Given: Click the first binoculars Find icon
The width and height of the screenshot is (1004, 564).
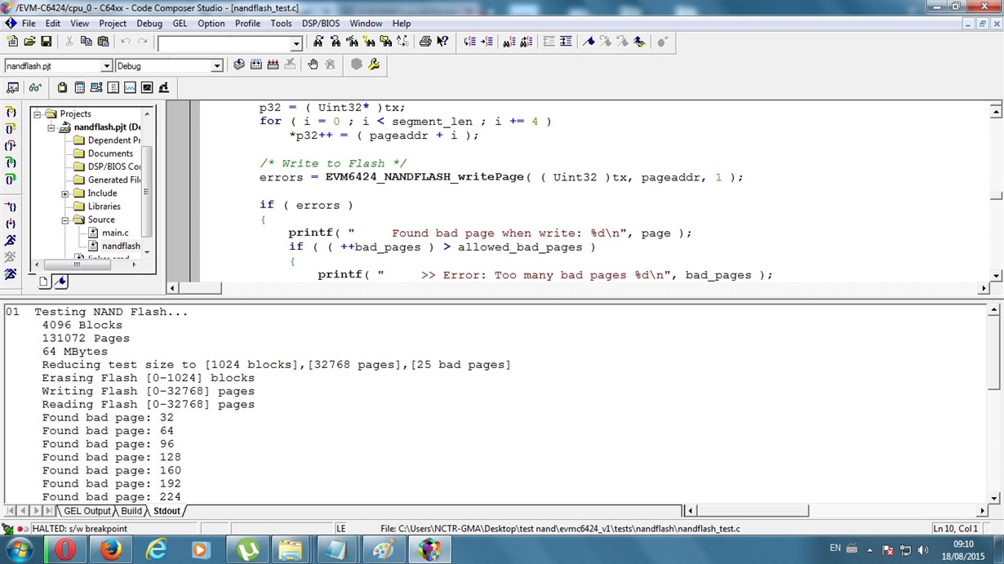Looking at the screenshot, I should click(x=318, y=42).
